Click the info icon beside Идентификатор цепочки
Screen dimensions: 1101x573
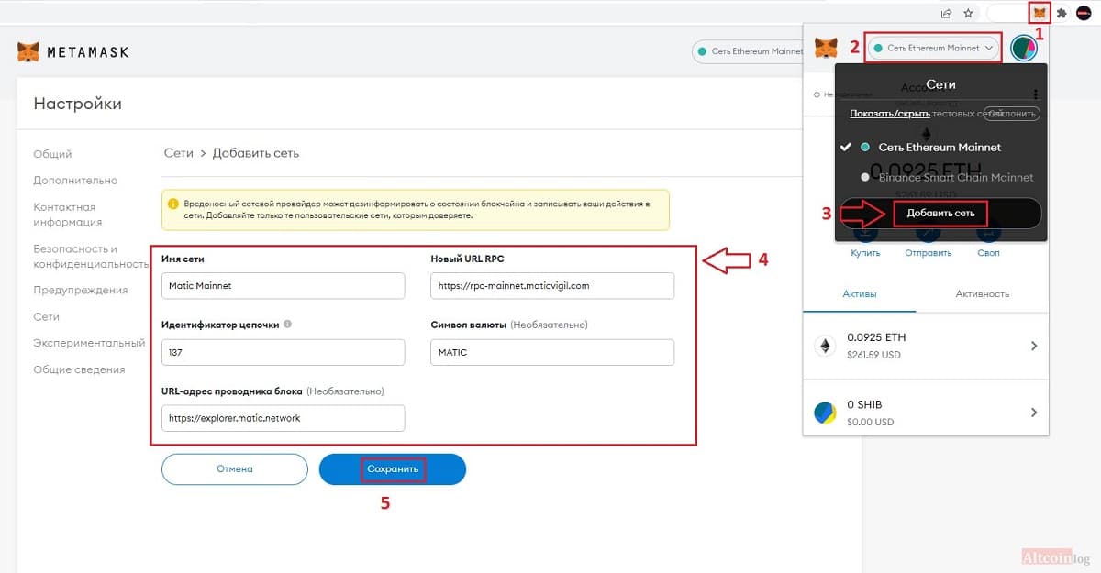pos(288,325)
